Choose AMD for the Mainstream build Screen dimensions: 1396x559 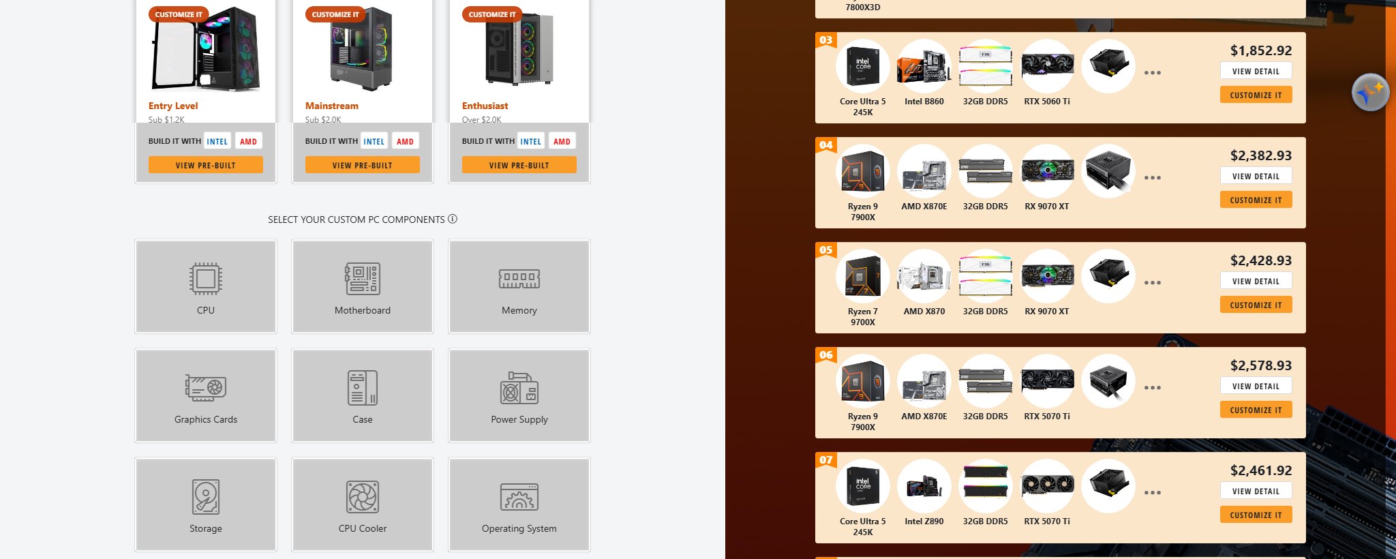pos(406,141)
